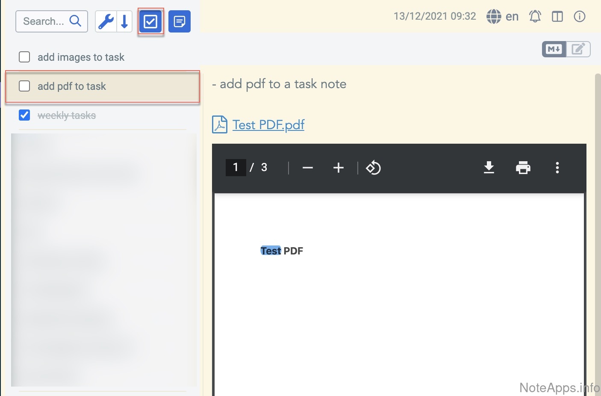
Task: Check the 'add images to task' checkbox
Action: (24, 57)
